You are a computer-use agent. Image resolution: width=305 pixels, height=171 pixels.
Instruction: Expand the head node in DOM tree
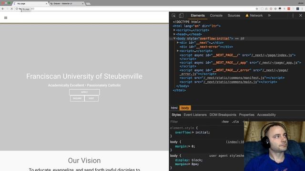point(174,34)
